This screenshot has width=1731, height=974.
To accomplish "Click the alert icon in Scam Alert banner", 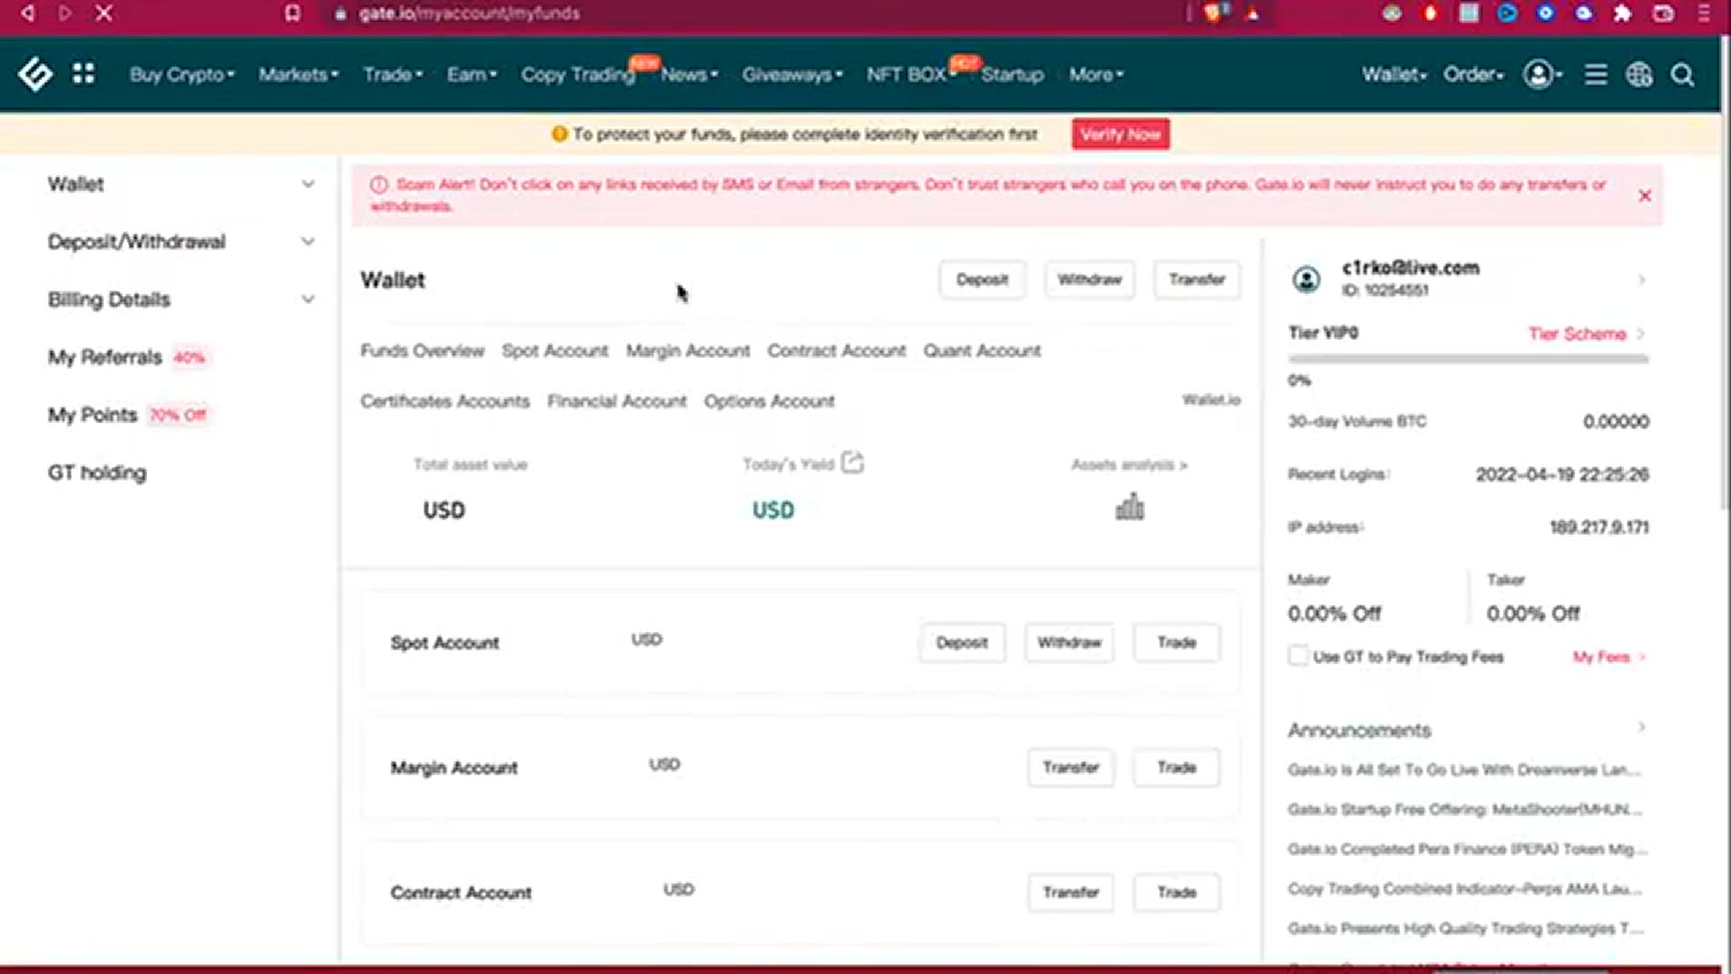I will (379, 185).
